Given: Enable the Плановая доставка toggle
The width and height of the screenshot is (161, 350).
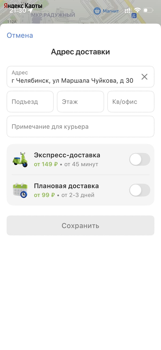Looking at the screenshot, I should (x=140, y=190).
